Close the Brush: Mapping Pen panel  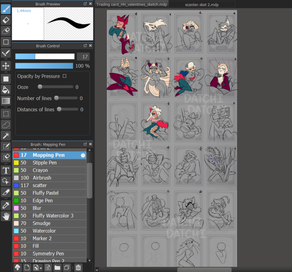tap(90, 144)
